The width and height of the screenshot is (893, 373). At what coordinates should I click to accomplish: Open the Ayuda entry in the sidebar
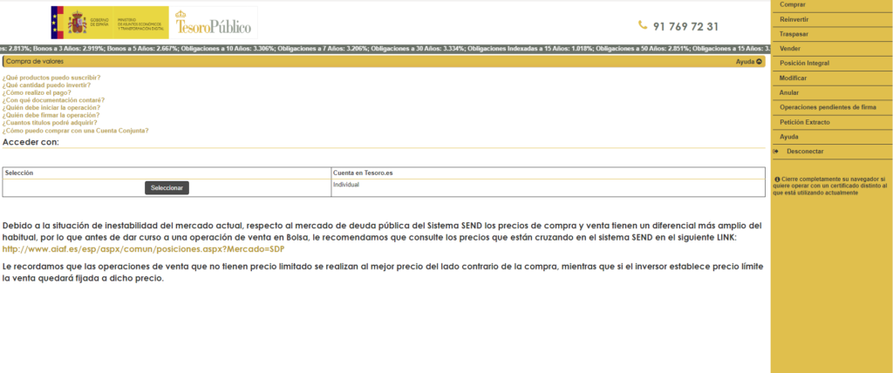pos(788,137)
